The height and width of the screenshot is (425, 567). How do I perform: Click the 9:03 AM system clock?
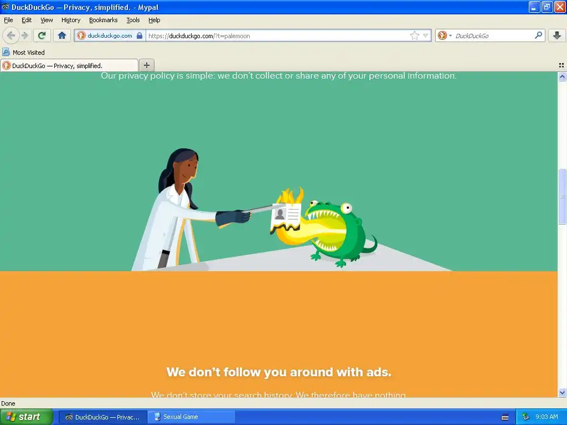coord(547,417)
